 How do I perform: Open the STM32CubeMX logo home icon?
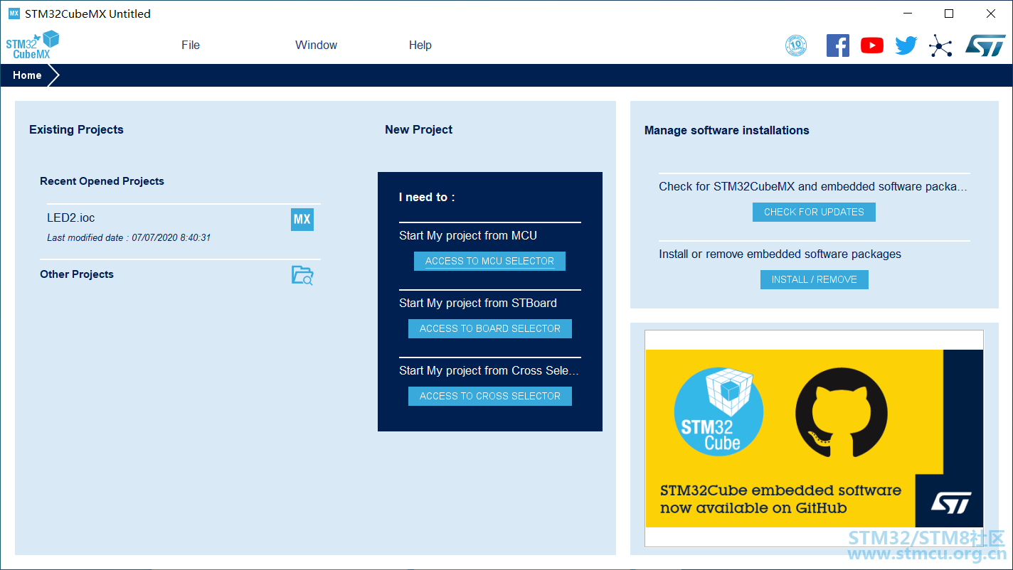[x=33, y=45]
